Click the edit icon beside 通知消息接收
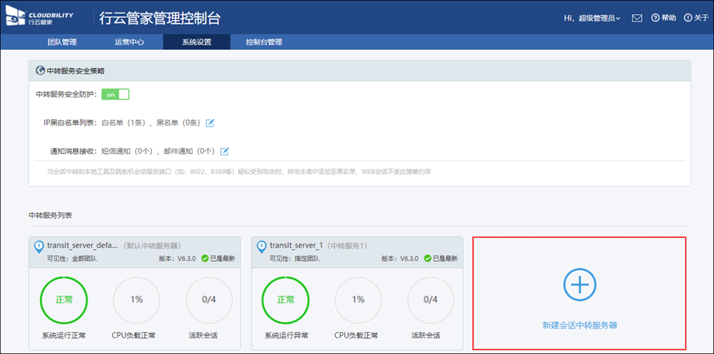Viewport: 714px width, 354px height. pos(225,151)
